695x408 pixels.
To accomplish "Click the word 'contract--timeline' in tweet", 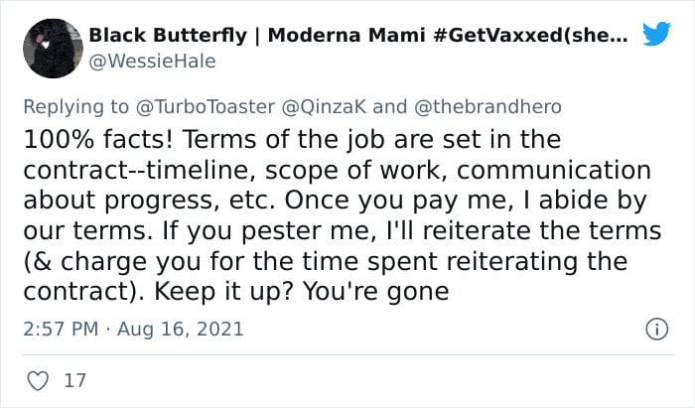I will [139, 170].
